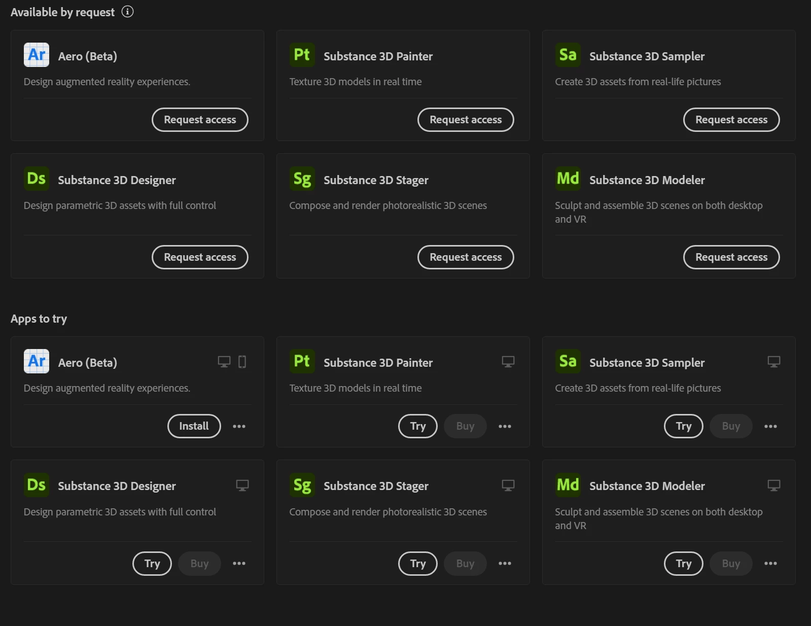Click the Substance 3D Modeler icon under Available by request

point(568,179)
